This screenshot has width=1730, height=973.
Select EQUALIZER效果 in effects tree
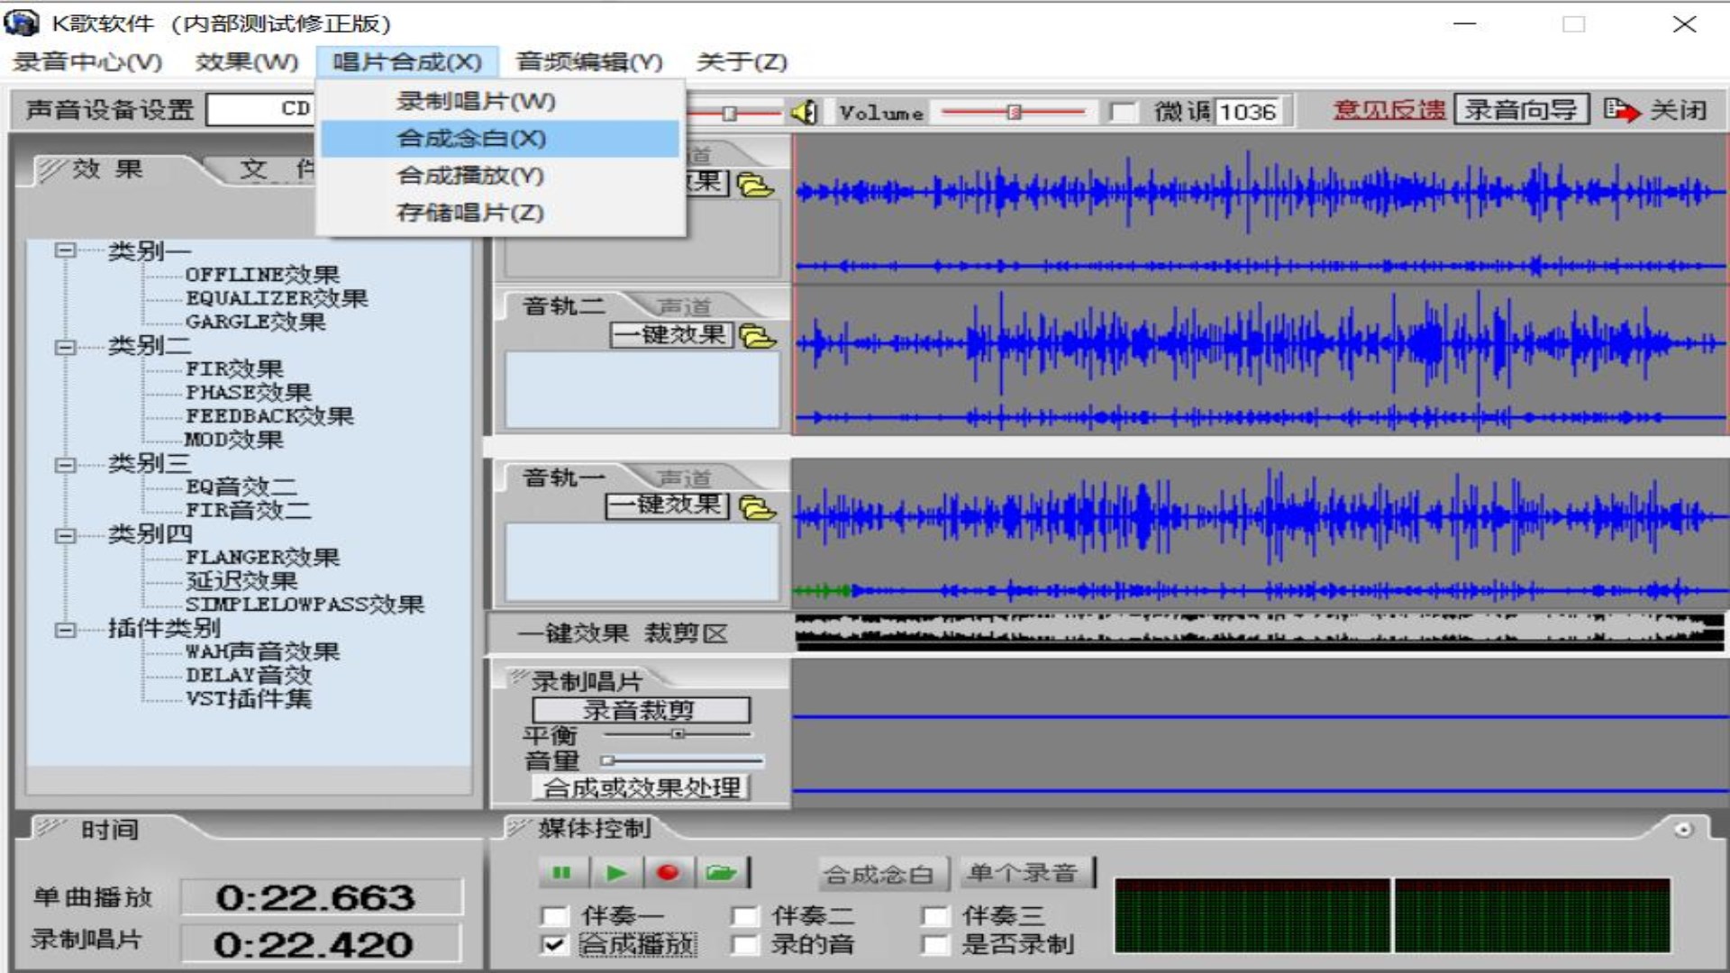click(x=276, y=298)
